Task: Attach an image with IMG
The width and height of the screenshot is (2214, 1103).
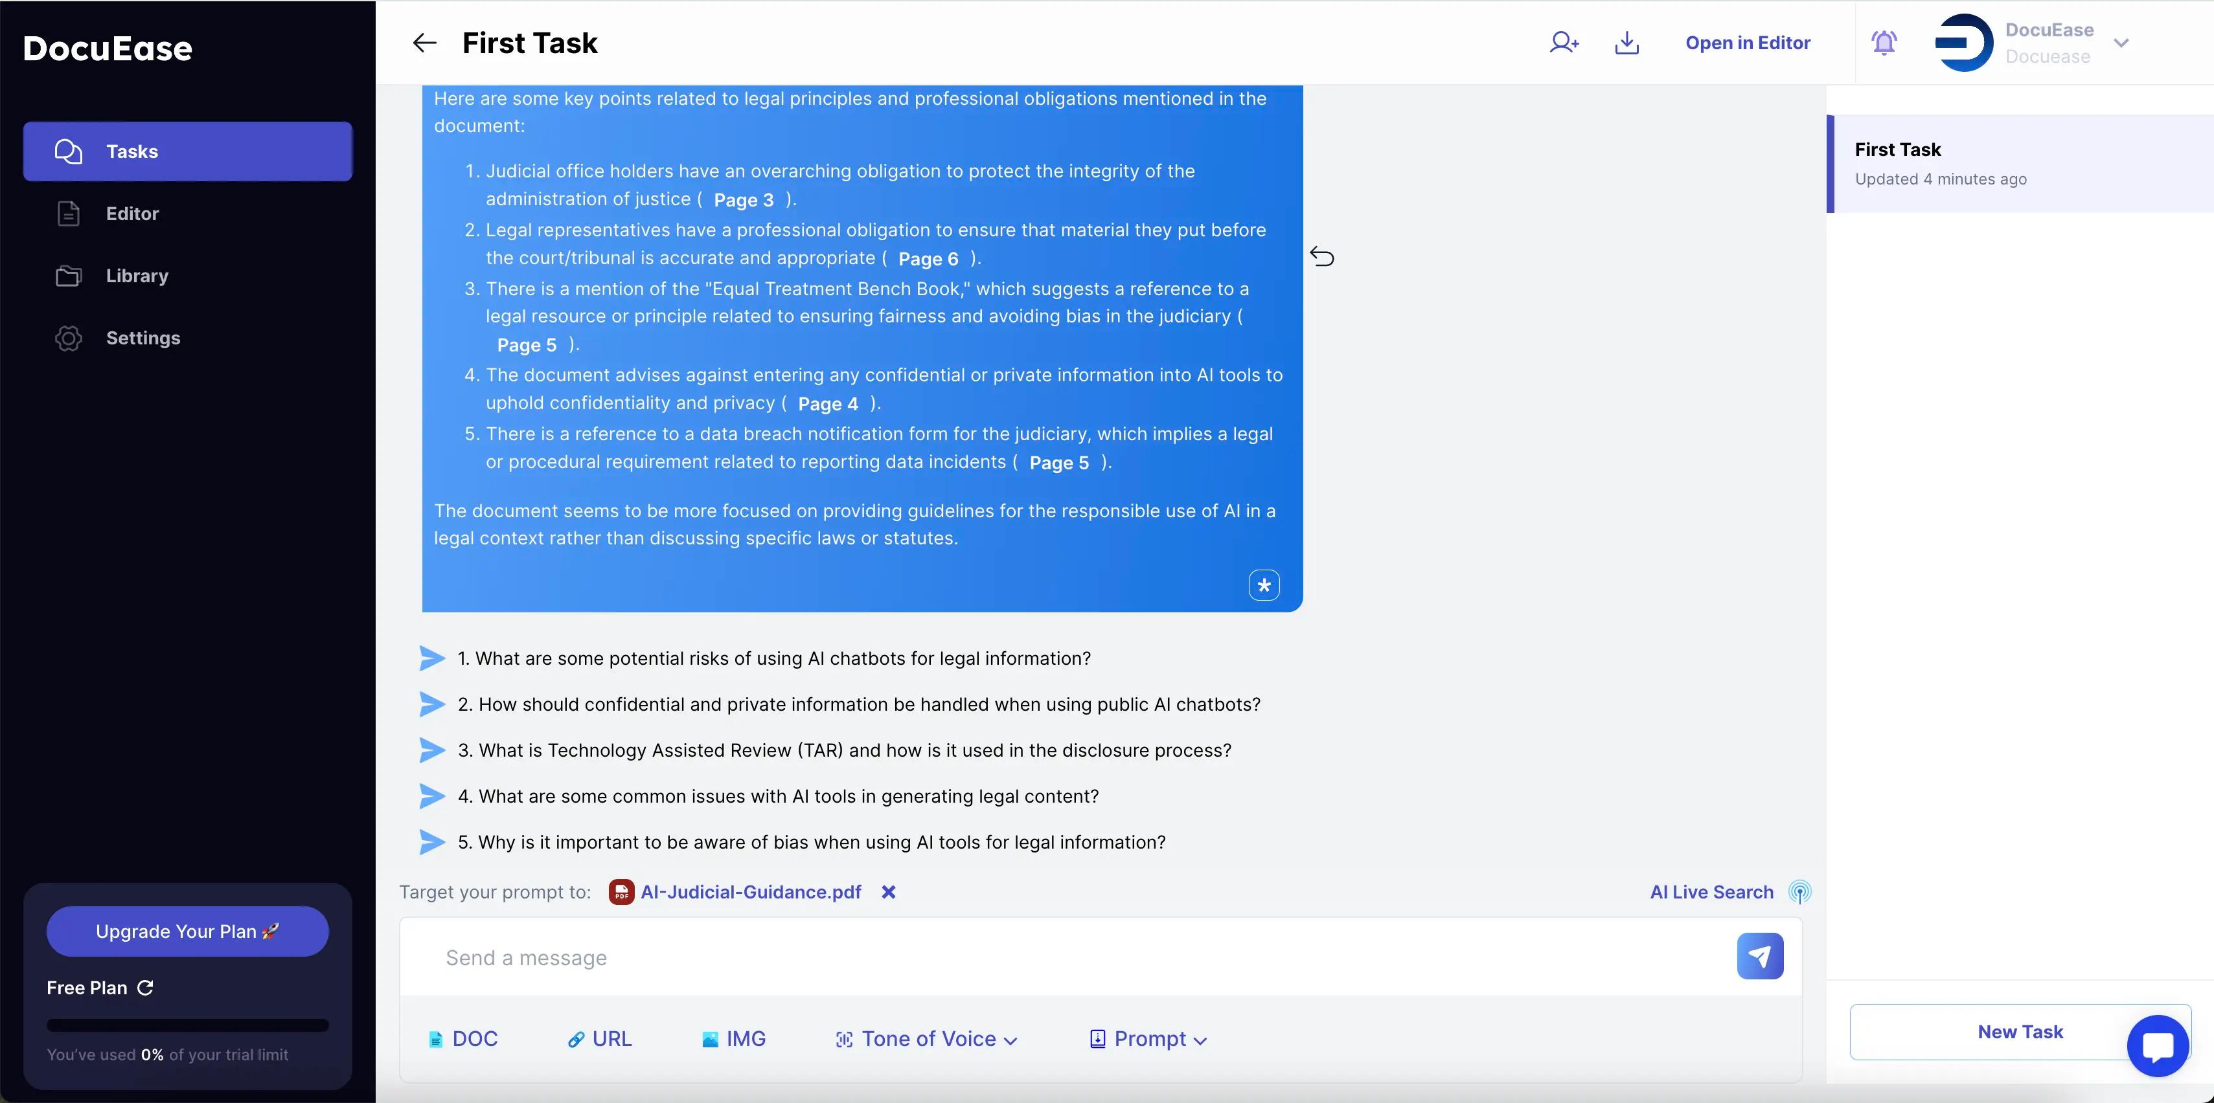Action: pyautogui.click(x=733, y=1038)
